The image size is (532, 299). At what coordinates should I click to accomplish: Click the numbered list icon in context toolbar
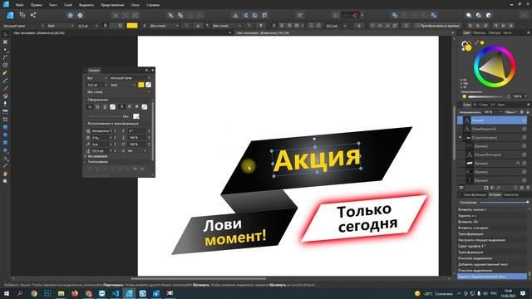[x=318, y=26]
